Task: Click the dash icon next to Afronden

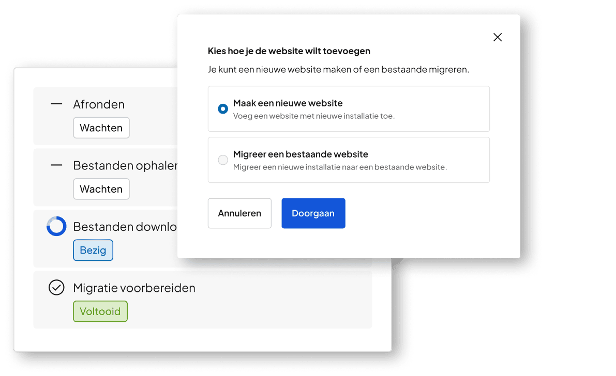Action: coord(56,104)
